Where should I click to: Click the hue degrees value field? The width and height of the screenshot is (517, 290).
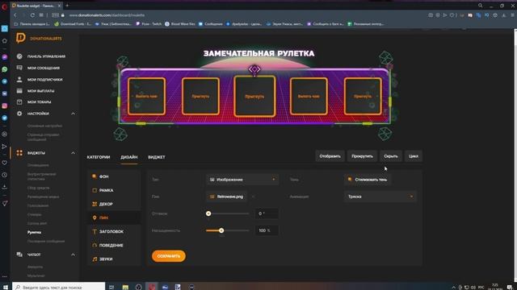[267, 213]
